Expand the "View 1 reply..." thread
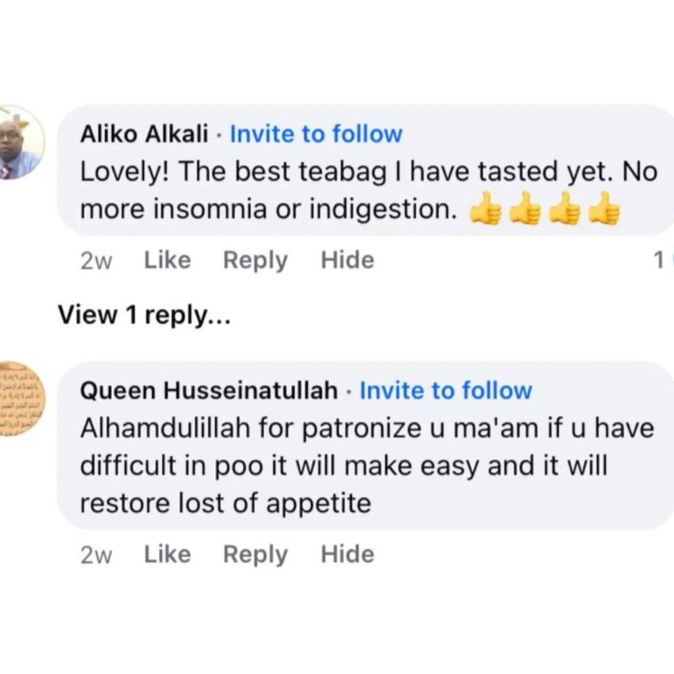The image size is (674, 674). point(144,315)
